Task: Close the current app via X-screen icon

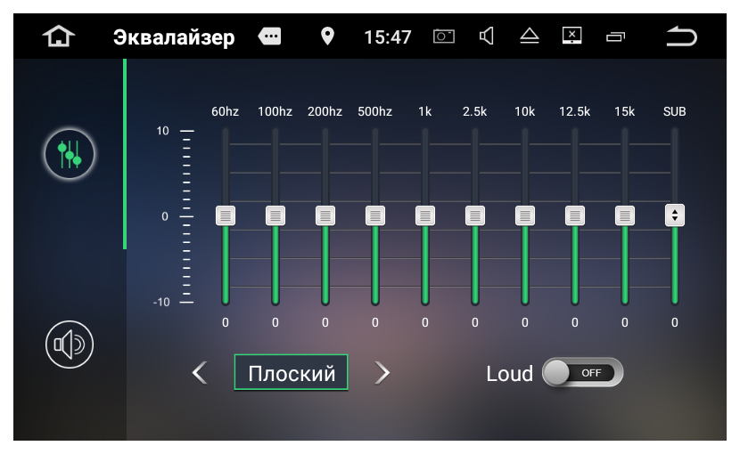Action: 571,36
